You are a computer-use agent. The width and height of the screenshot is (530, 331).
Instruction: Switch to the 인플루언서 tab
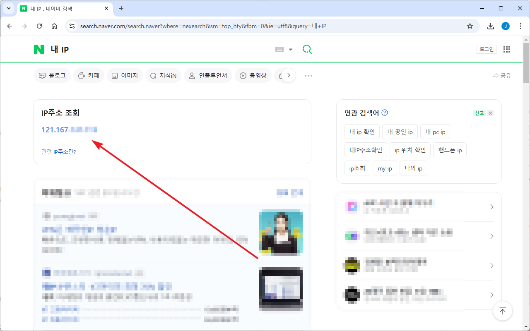tap(208, 76)
